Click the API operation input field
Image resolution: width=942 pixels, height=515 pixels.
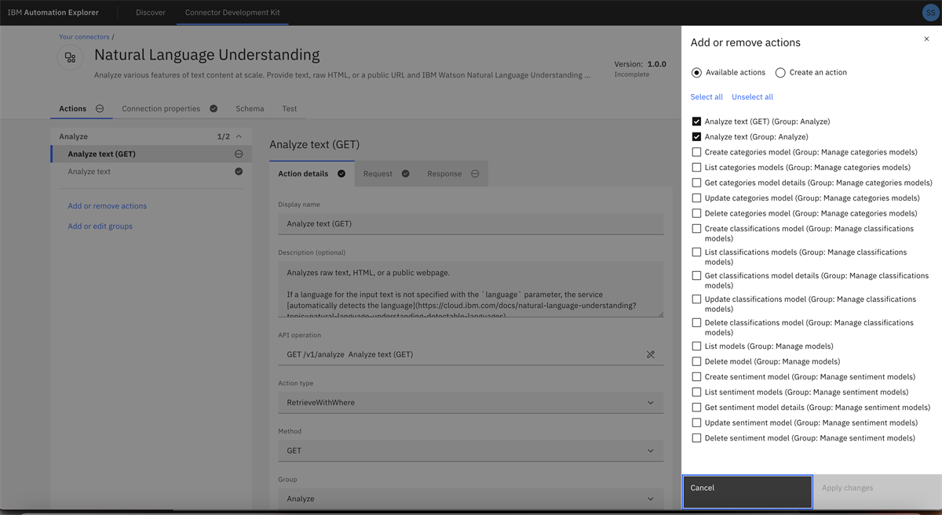[x=470, y=354]
